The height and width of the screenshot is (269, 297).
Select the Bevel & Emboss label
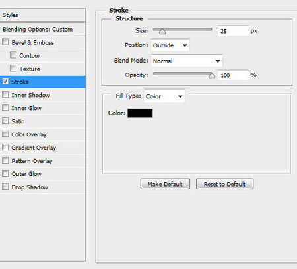pos(33,42)
